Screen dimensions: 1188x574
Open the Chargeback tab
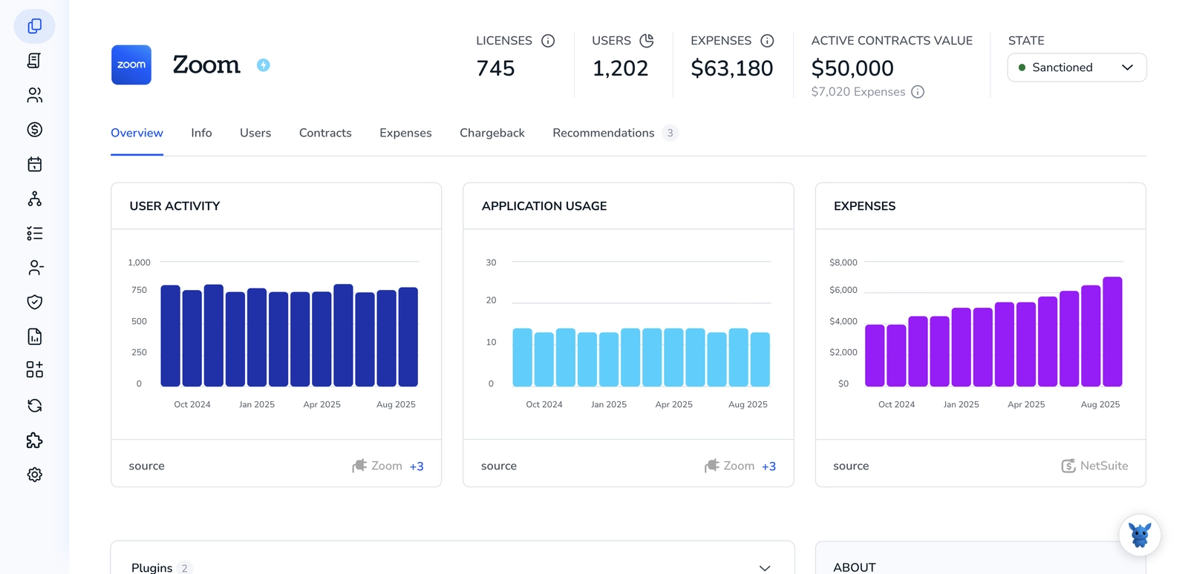point(492,133)
